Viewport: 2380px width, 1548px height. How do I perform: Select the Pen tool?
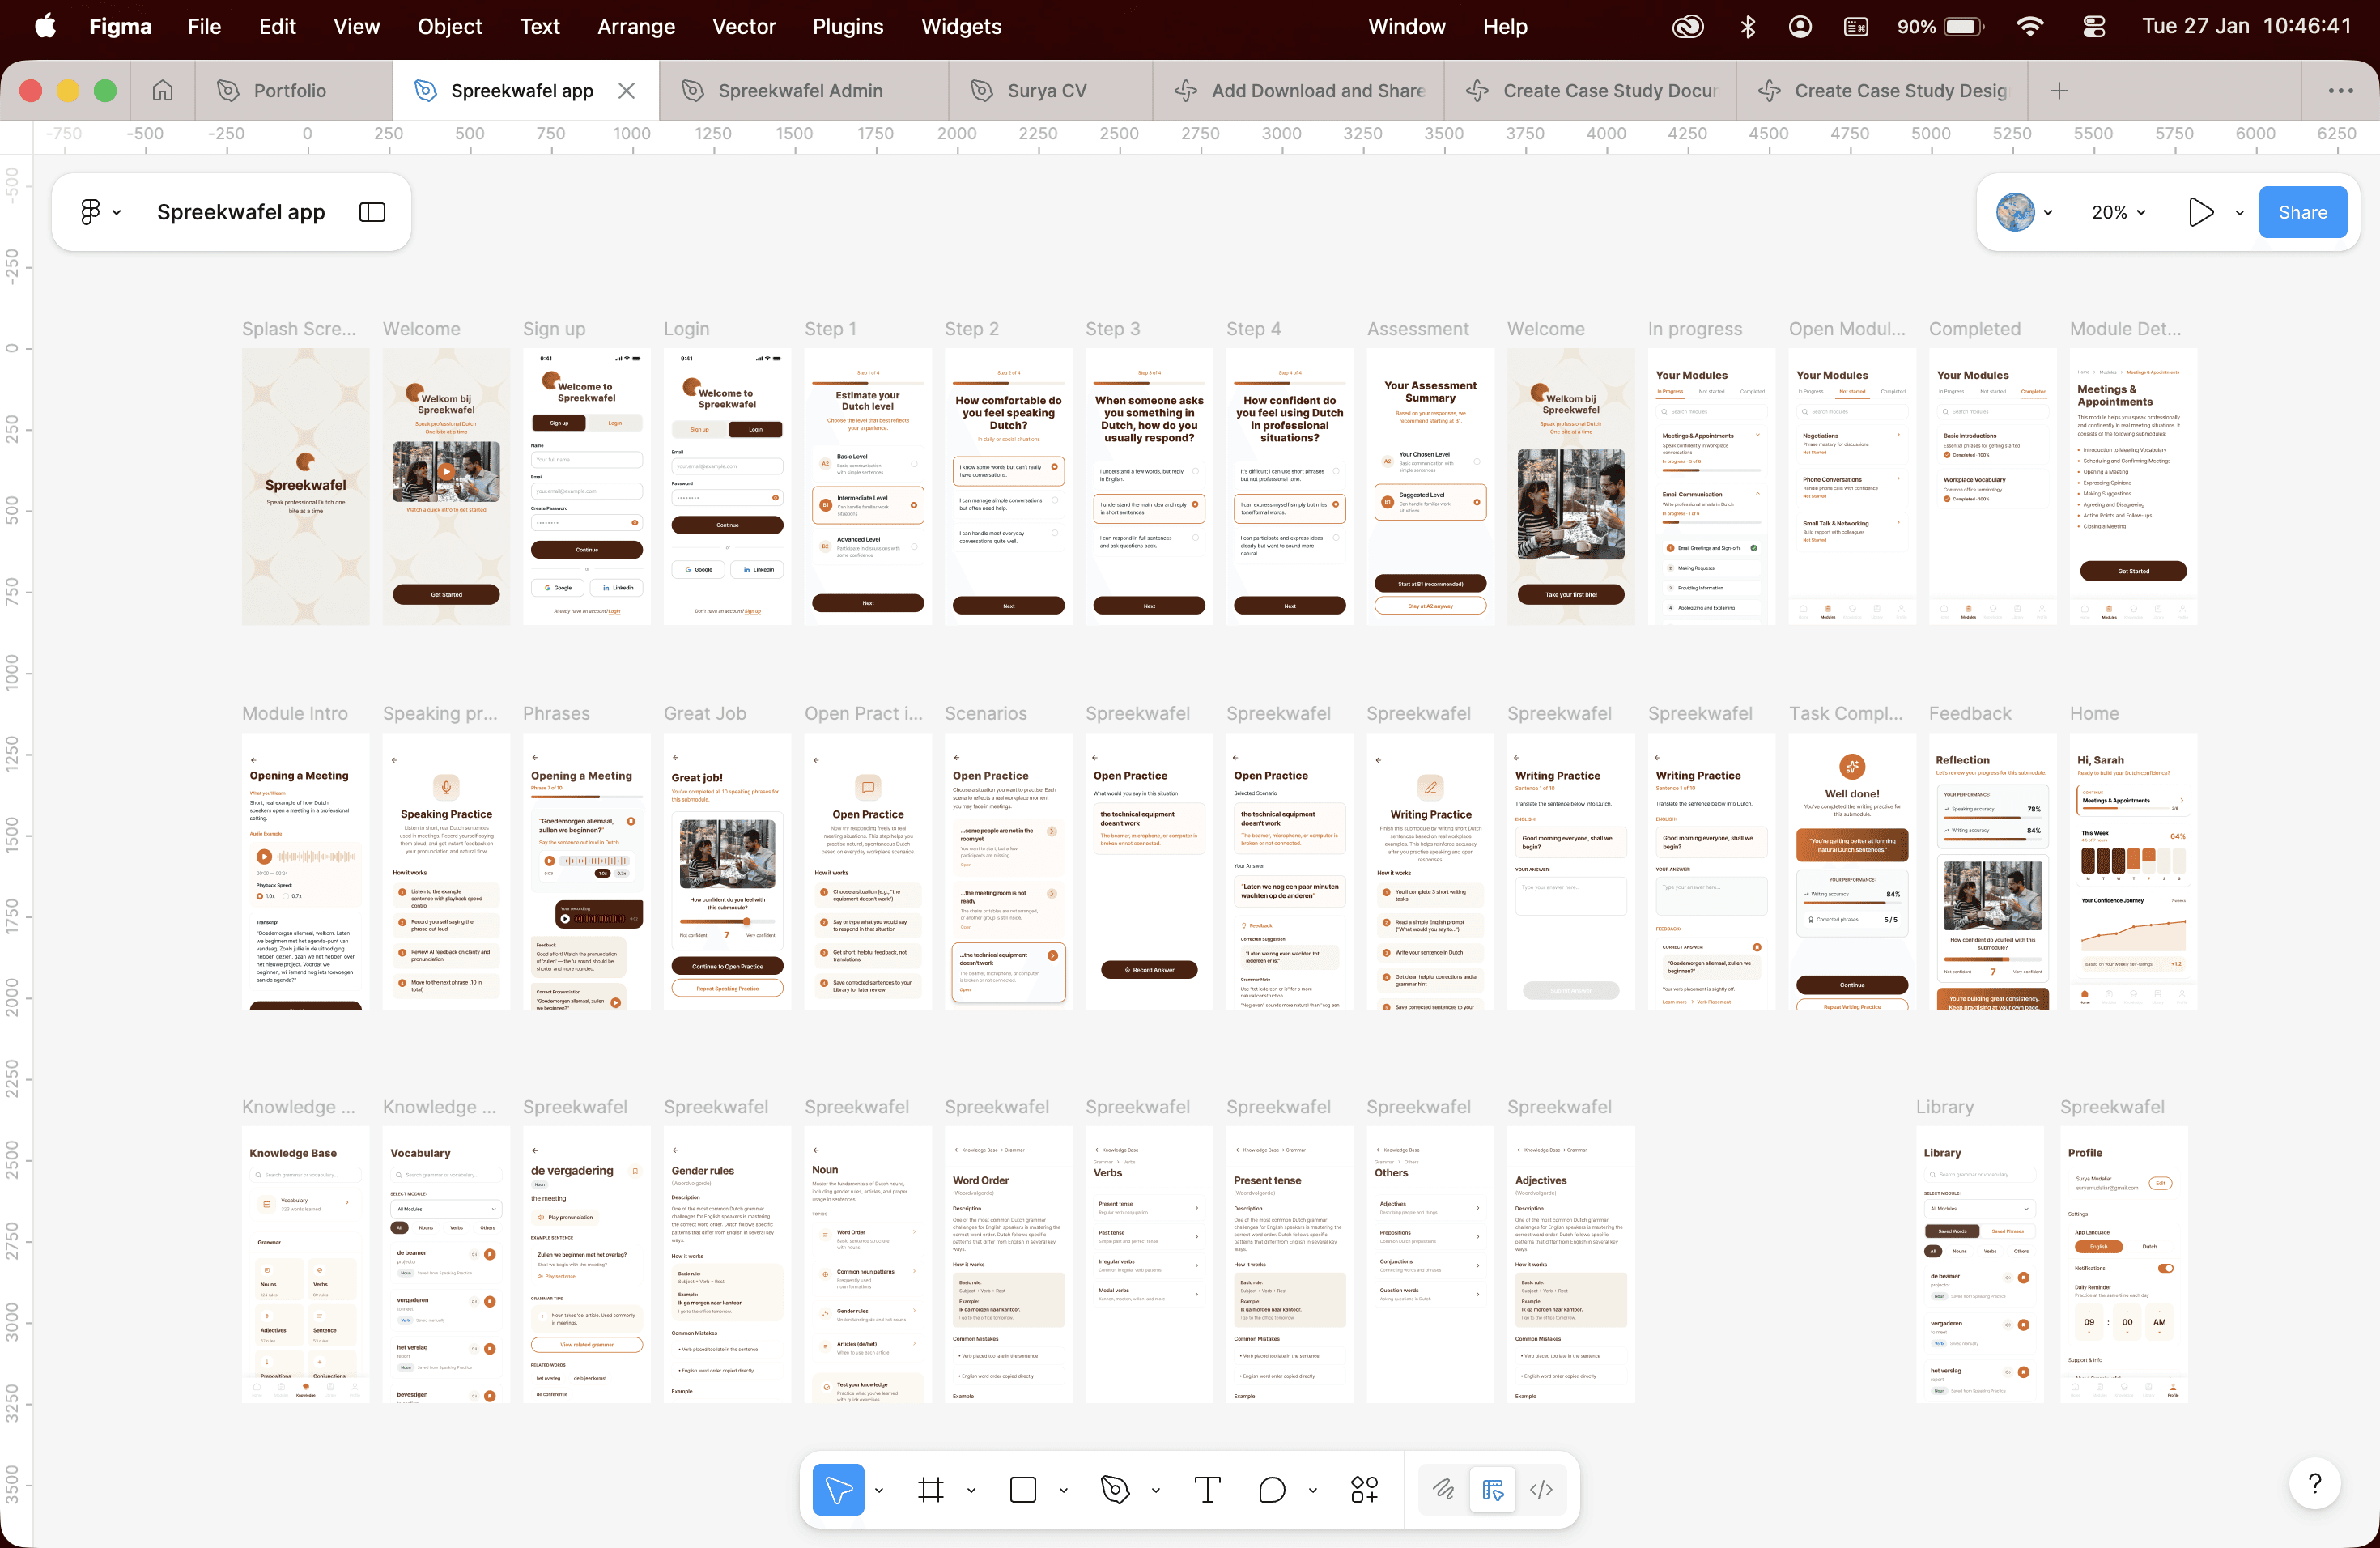(1114, 1490)
